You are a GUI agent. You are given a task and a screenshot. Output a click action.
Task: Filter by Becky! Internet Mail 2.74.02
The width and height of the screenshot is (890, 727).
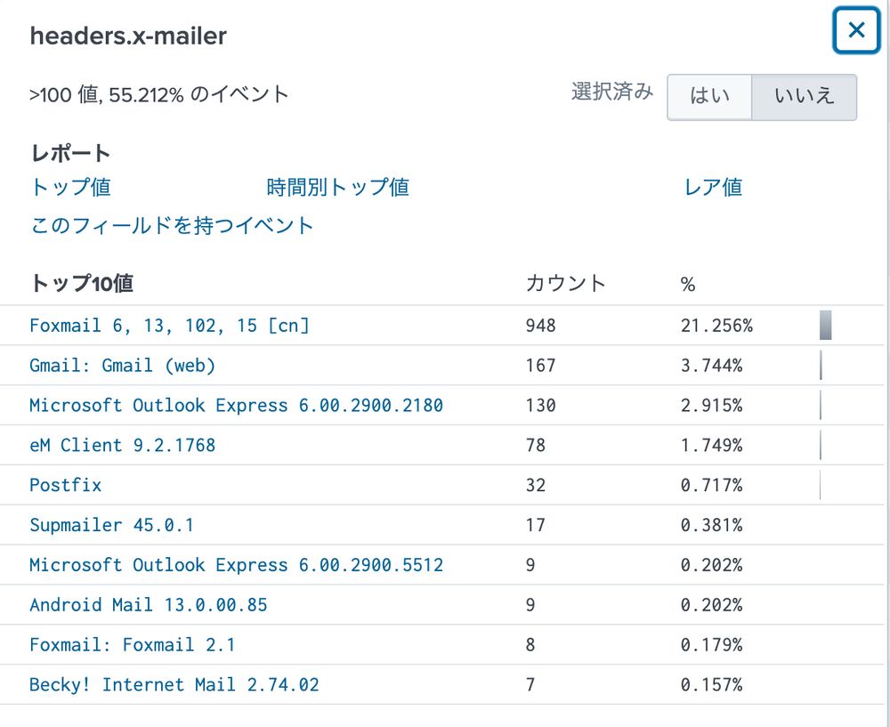(x=174, y=684)
